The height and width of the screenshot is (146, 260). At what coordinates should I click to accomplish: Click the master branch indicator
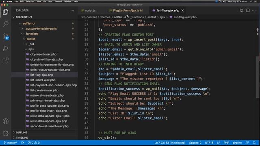(10, 143)
